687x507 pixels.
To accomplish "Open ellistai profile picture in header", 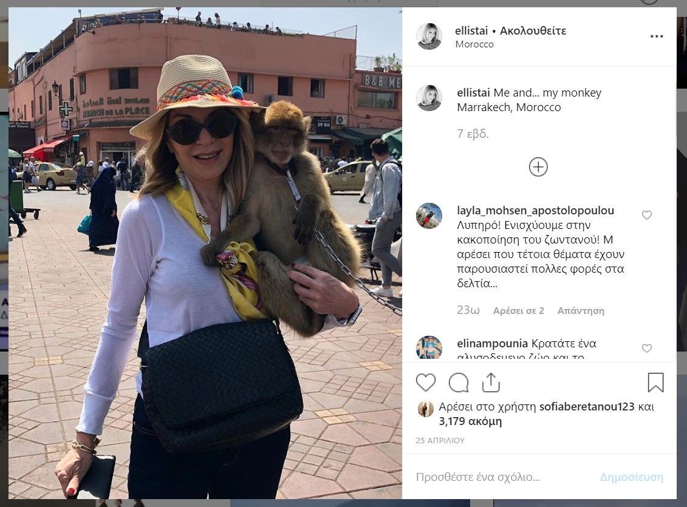I will [429, 36].
